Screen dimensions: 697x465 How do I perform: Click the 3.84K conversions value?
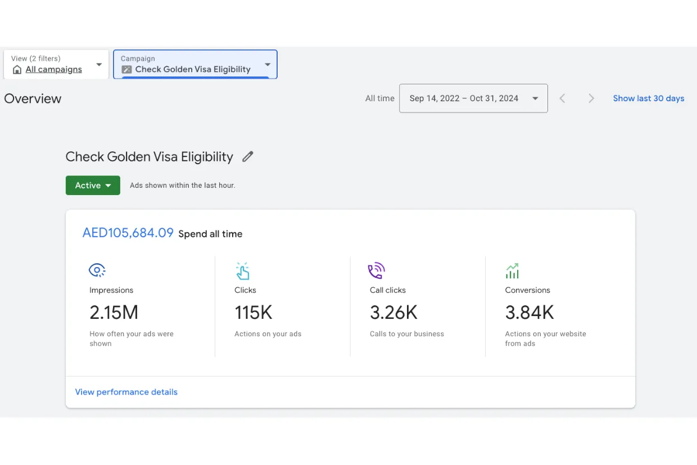pyautogui.click(x=529, y=312)
